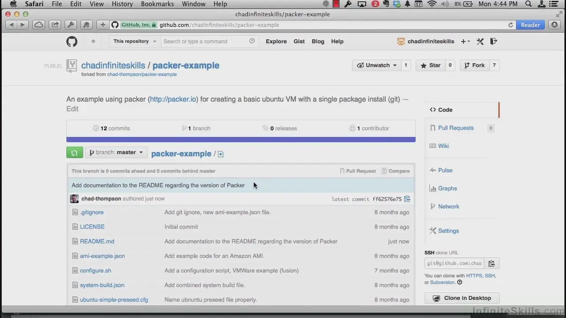Click the GitHub octocat logo
Image resolution: width=566 pixels, height=318 pixels.
[x=72, y=42]
